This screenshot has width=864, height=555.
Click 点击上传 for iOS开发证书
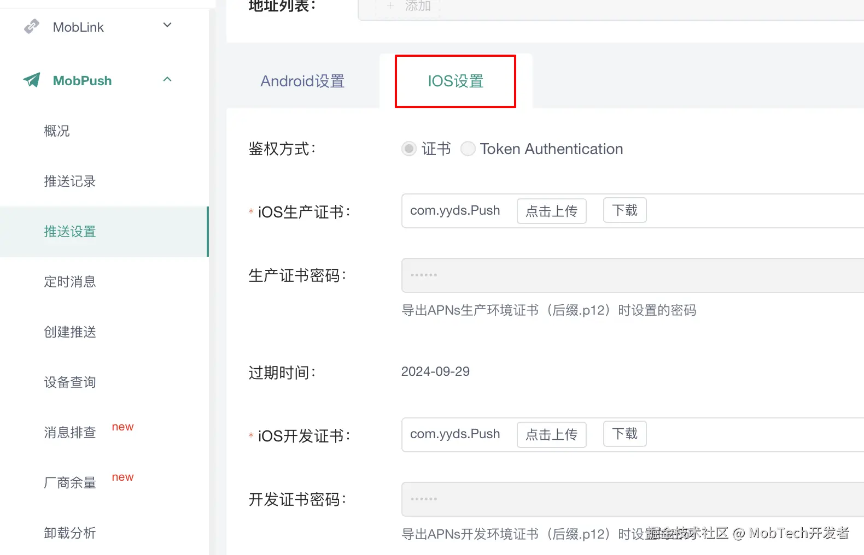coord(552,435)
